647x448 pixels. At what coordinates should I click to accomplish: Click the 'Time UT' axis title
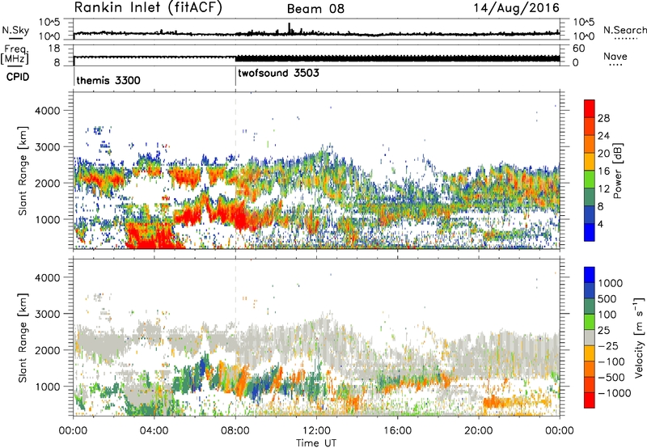click(316, 443)
